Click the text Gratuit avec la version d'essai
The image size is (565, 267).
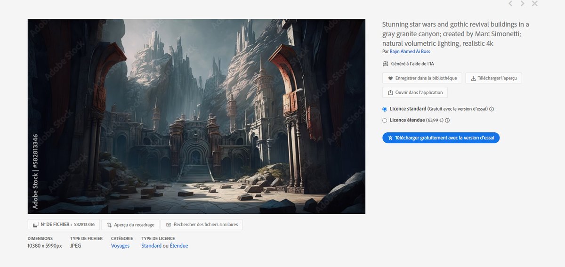click(458, 109)
